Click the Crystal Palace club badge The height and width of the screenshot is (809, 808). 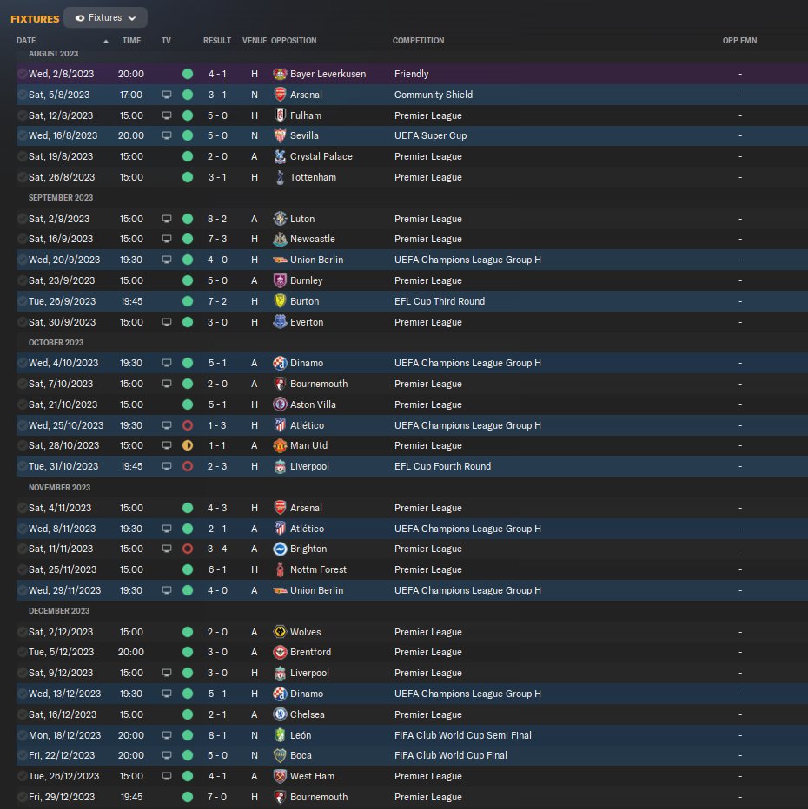280,156
